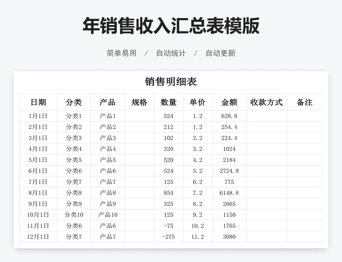This screenshot has width=342, height=262.
Task: Select amount cell 628.8
Action: pyautogui.click(x=229, y=116)
